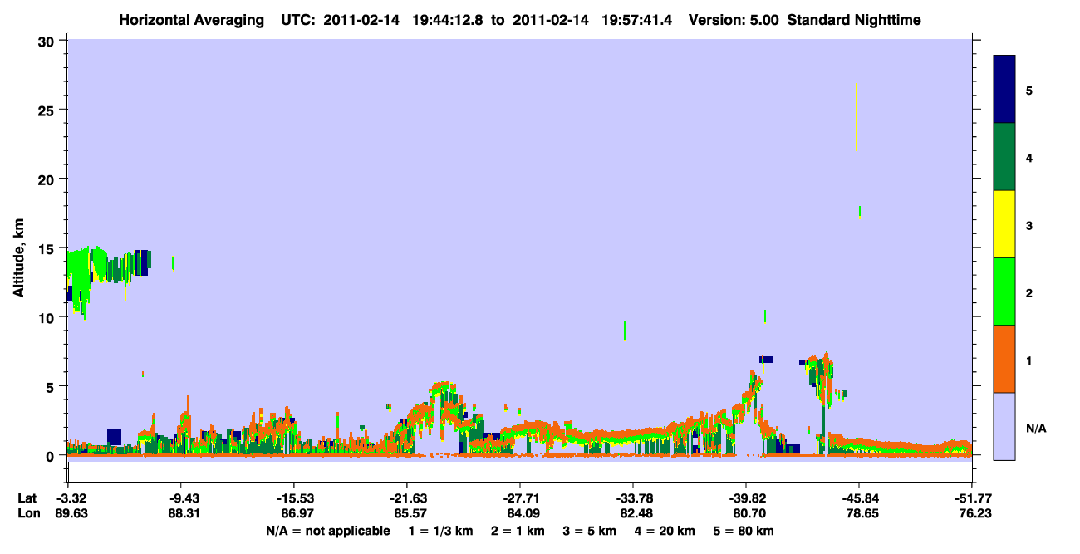Click the legend entry '3 = 5 km'
The width and height of the screenshot is (1080, 554).
[588, 531]
